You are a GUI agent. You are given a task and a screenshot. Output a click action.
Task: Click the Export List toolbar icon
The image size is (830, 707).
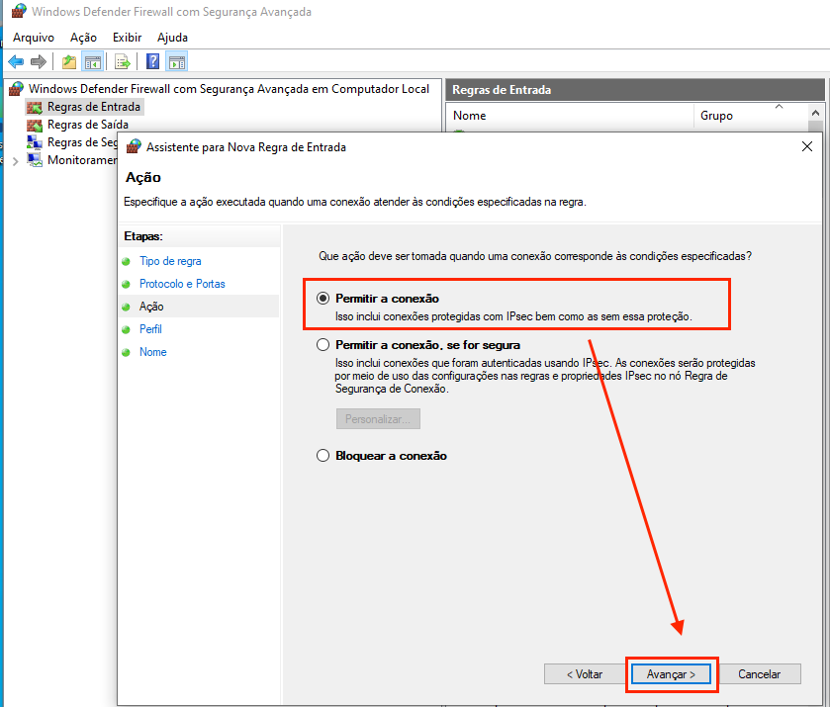coord(123,62)
